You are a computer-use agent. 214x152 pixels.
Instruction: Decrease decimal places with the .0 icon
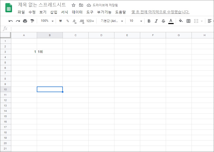(x=75, y=21)
